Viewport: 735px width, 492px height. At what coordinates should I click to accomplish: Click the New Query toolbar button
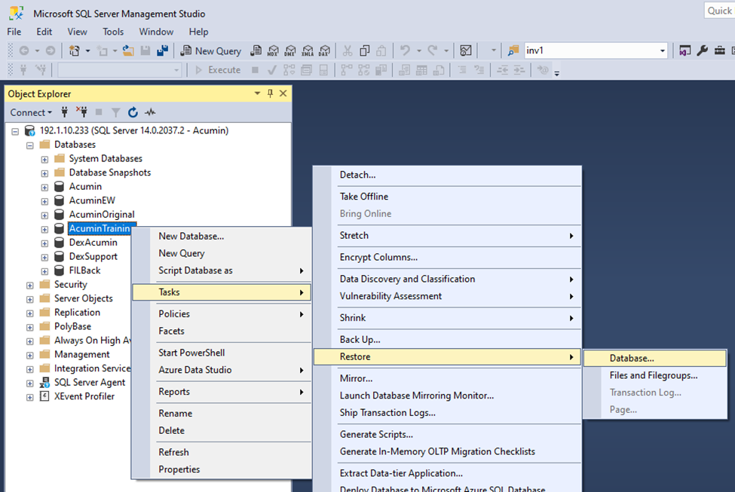[x=210, y=50]
